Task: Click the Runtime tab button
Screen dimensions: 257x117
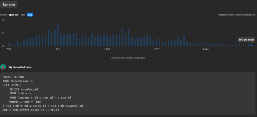Action: pyautogui.click(x=9, y=4)
